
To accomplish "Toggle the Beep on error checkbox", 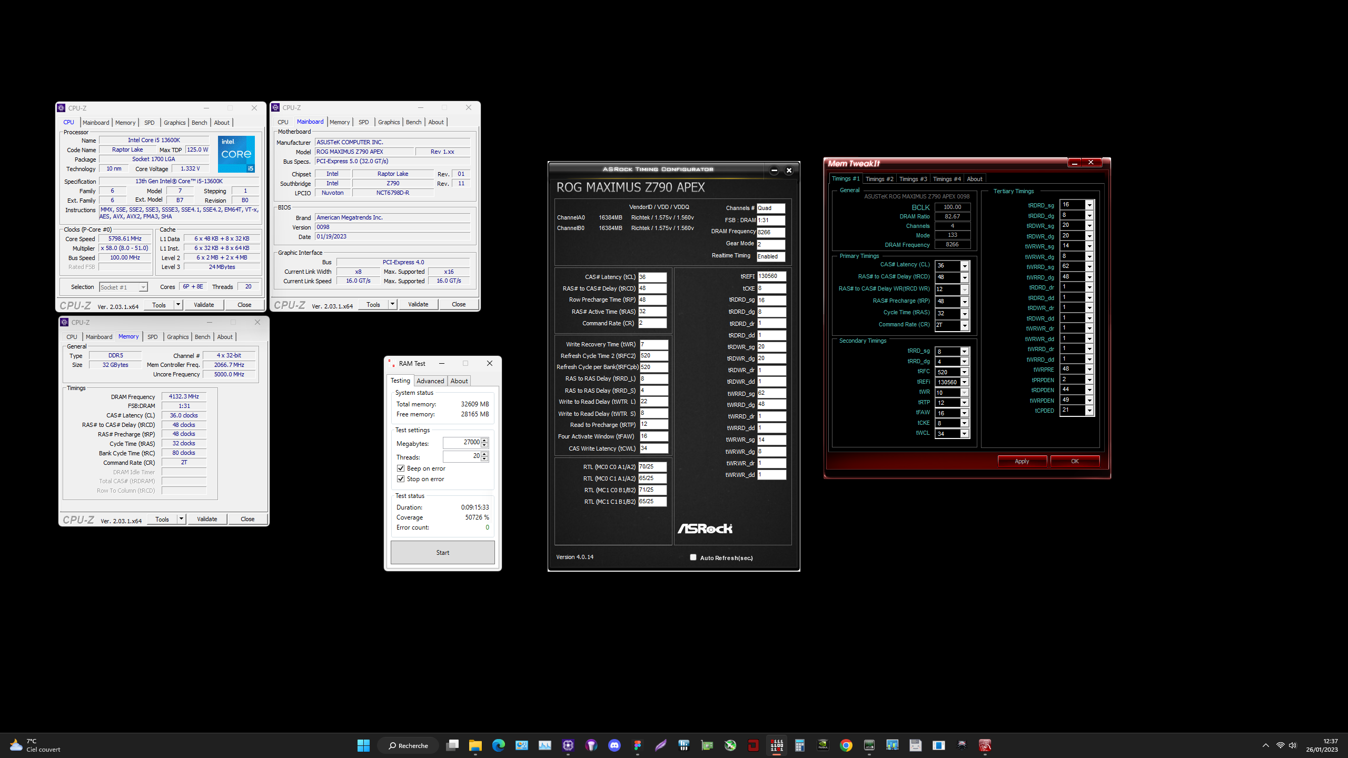I will click(401, 468).
